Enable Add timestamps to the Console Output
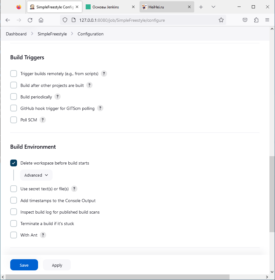Image resolution: width=275 pixels, height=280 pixels. (14, 200)
